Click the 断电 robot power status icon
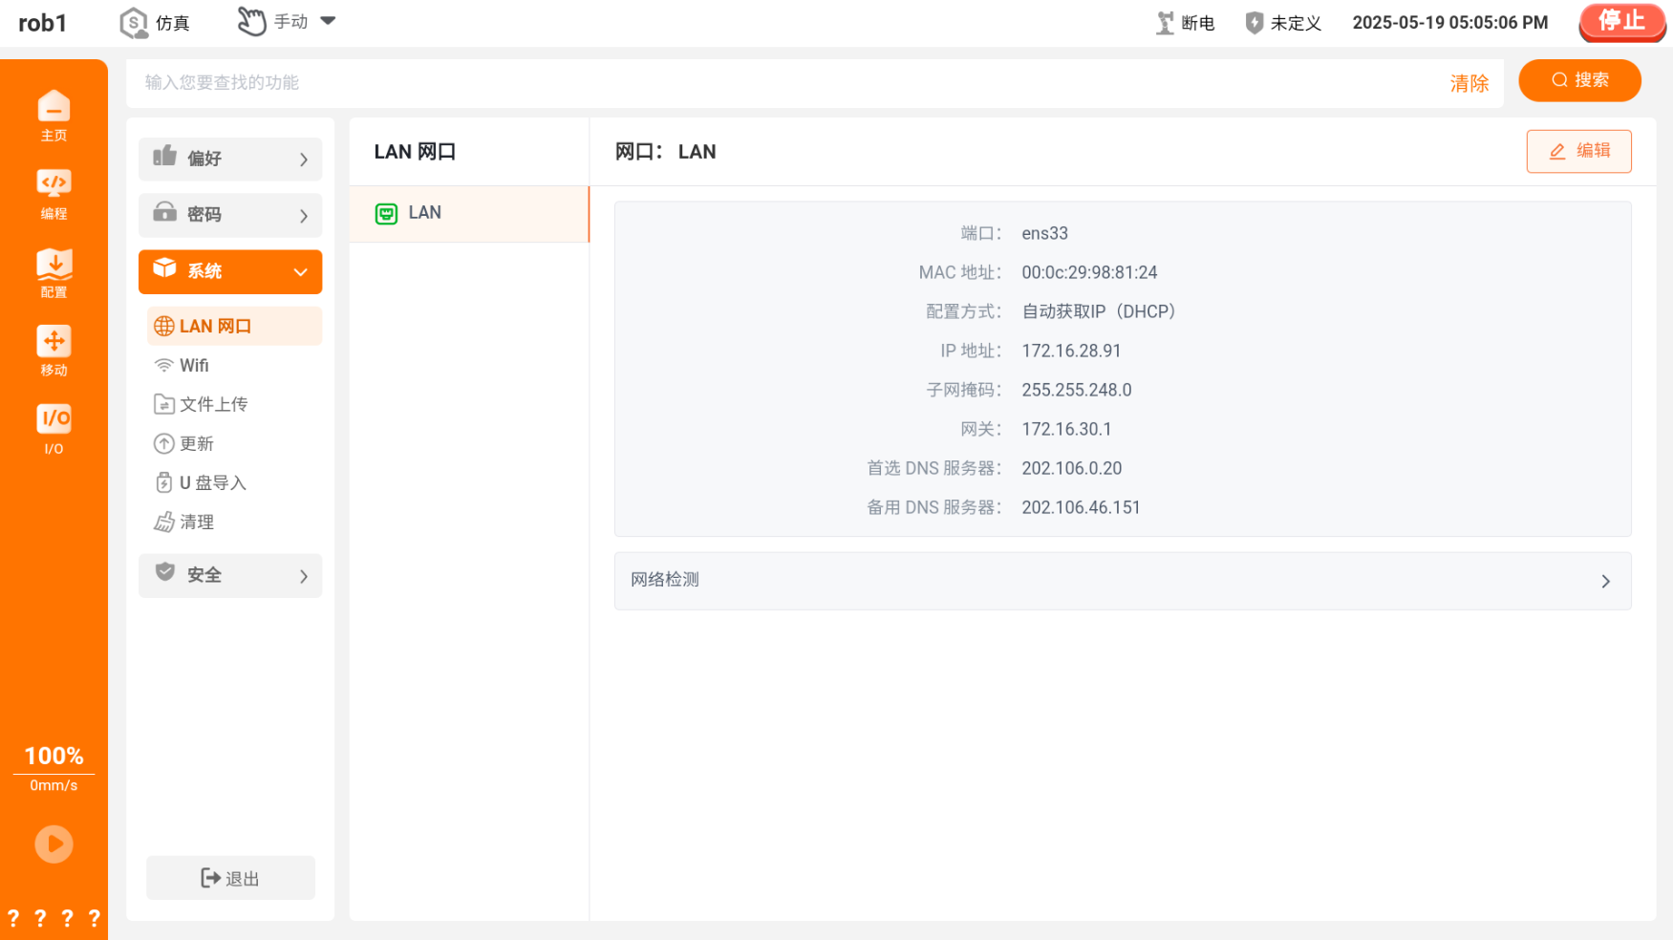The image size is (1673, 940). pos(1165,23)
